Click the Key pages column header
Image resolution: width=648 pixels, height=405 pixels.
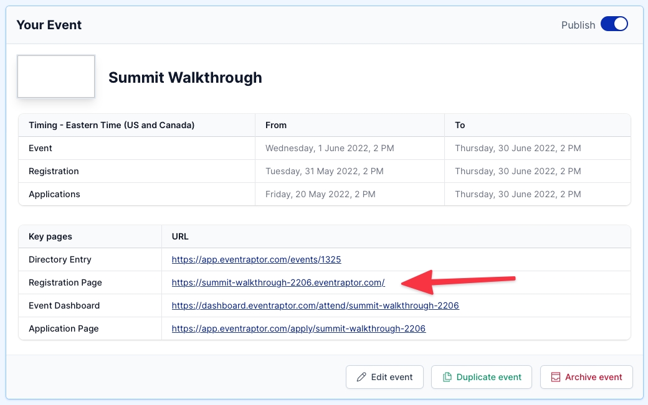point(50,236)
